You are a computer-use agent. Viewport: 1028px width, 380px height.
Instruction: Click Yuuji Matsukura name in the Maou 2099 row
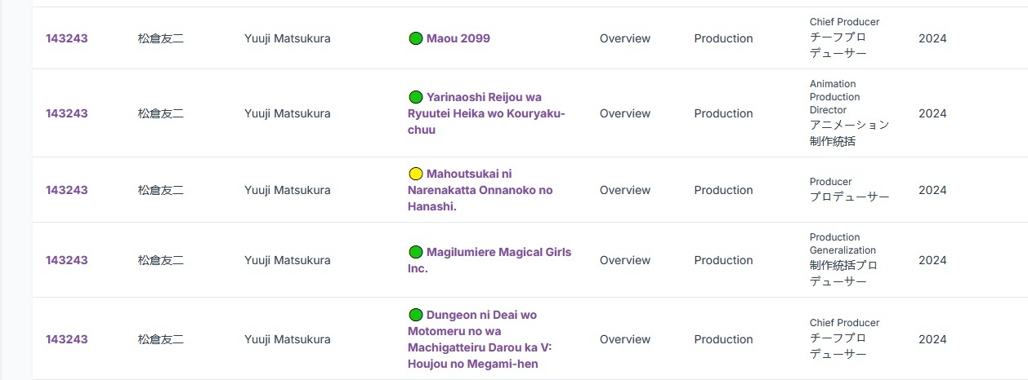click(287, 38)
